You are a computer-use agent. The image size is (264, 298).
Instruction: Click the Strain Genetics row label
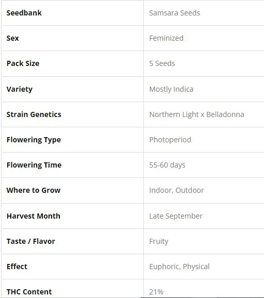34,114
